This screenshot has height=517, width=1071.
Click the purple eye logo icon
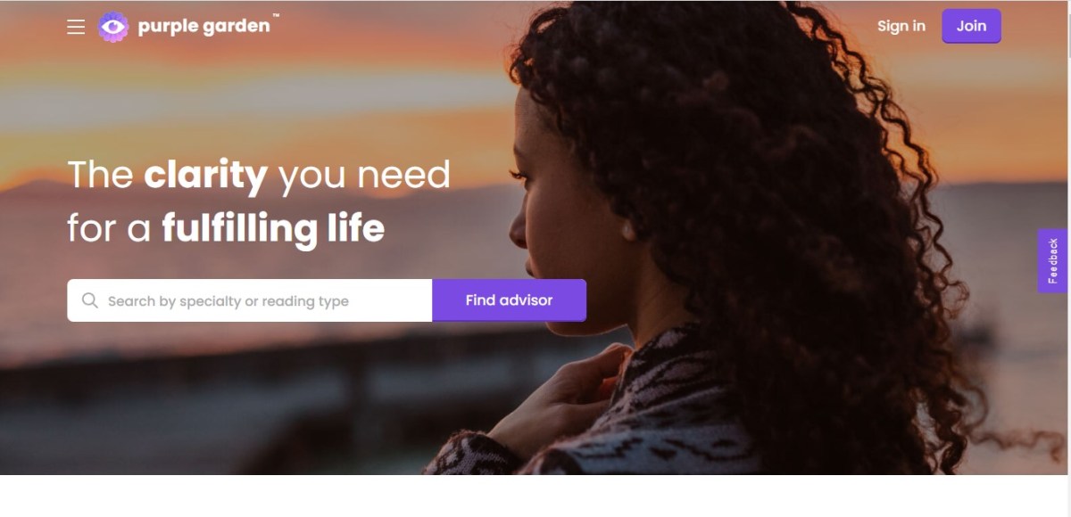coord(113,27)
